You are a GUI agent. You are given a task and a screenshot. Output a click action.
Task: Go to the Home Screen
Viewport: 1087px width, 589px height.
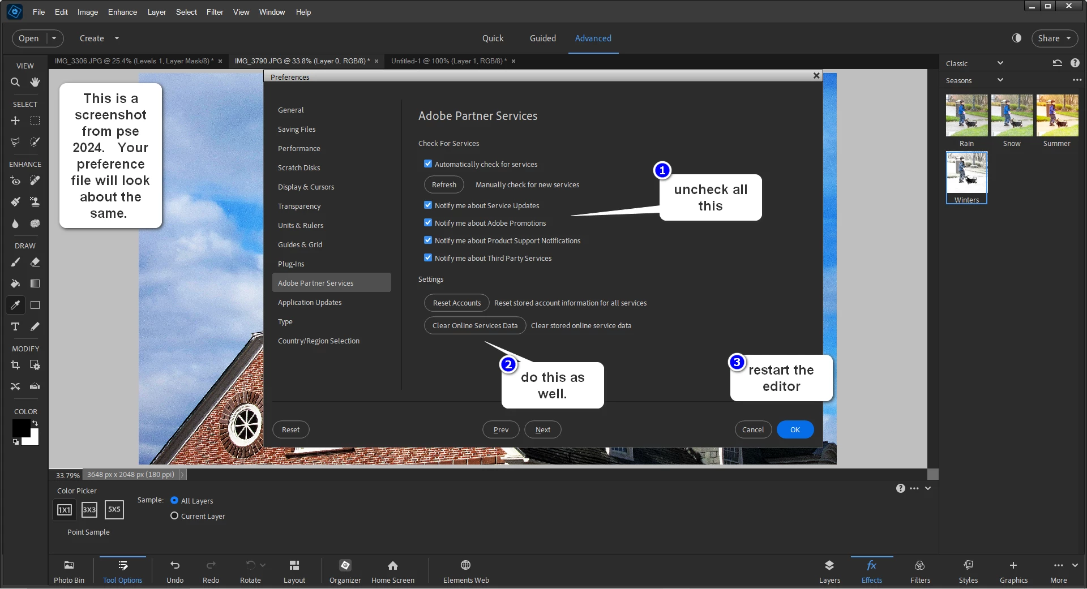(393, 571)
